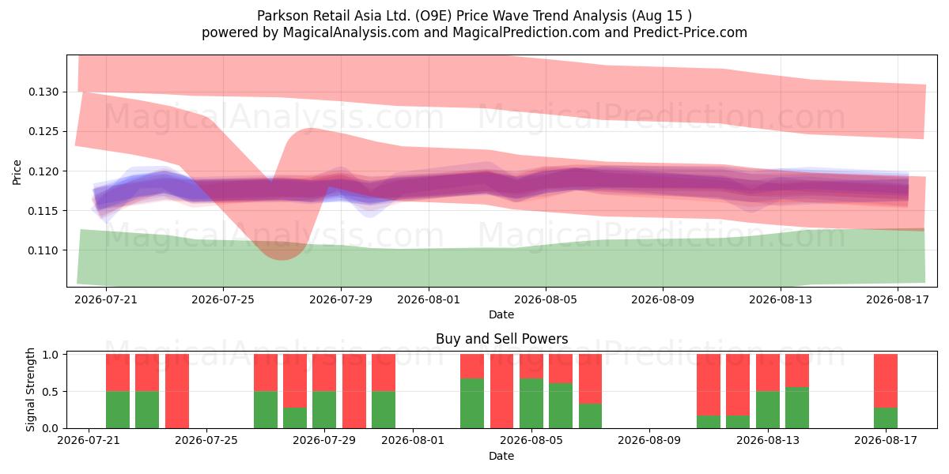Click the all-red bar after 2026-07-21
This screenshot has width=949, height=474.
click(177, 391)
